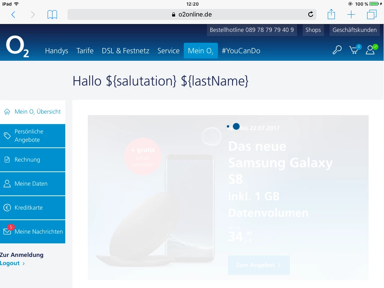Open Meine Daten section
The width and height of the screenshot is (384, 288).
[33, 184]
